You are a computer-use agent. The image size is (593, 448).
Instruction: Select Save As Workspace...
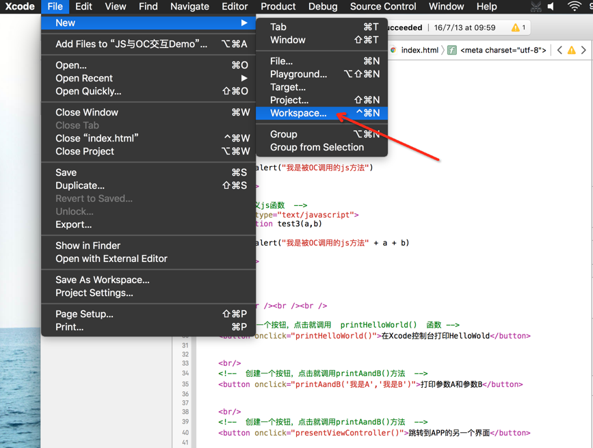click(148, 280)
